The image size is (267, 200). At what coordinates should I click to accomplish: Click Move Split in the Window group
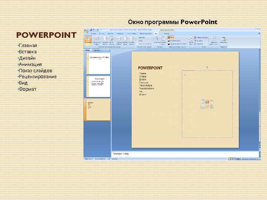tap(198, 44)
